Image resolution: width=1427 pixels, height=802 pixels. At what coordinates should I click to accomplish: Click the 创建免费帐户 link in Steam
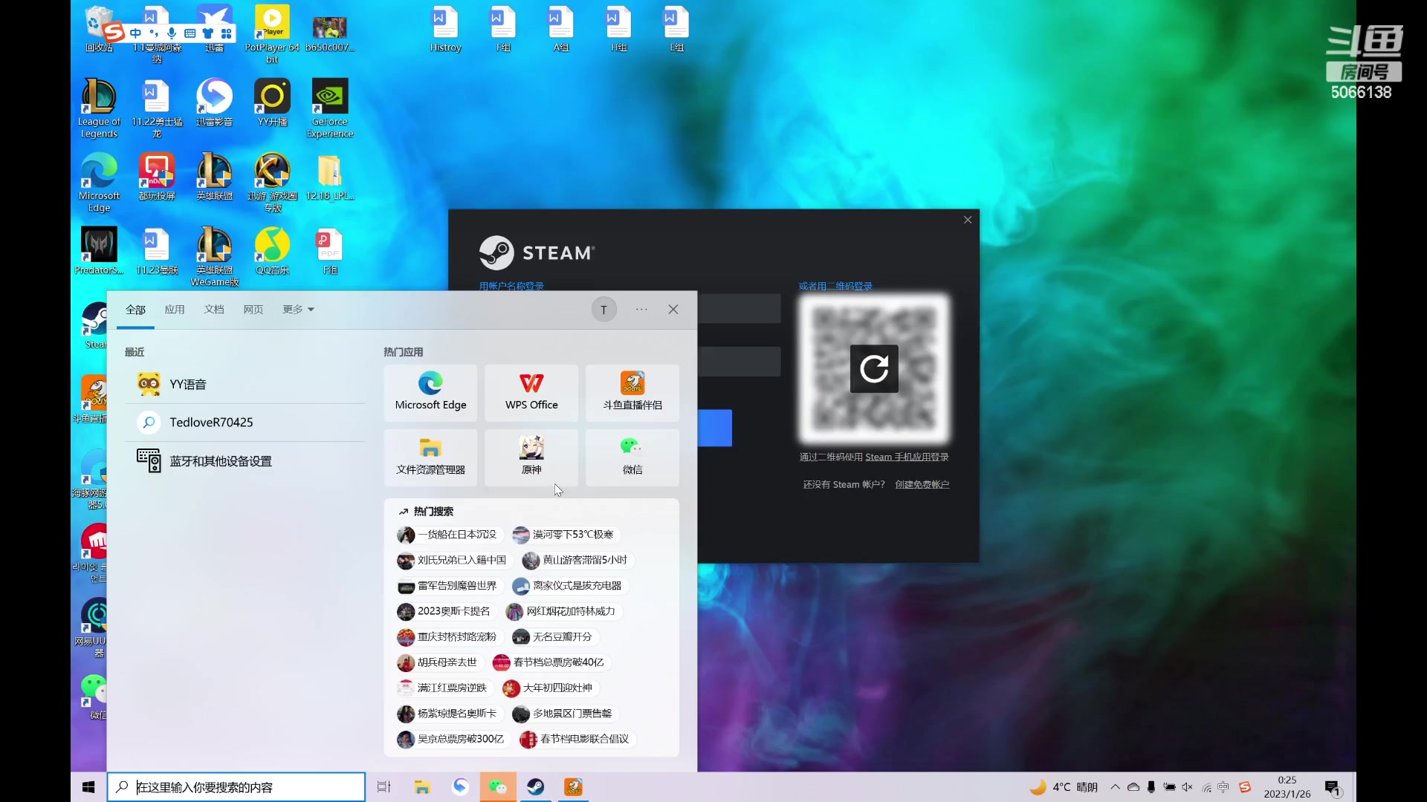(x=922, y=484)
